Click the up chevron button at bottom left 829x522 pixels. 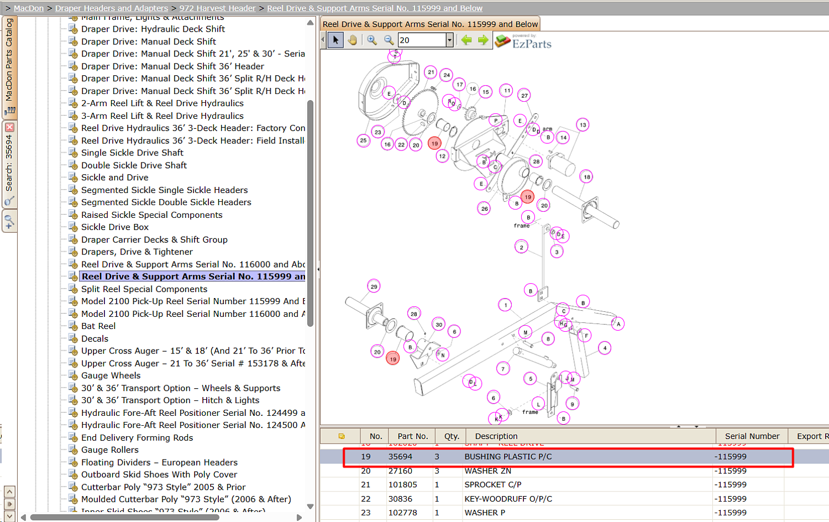click(x=9, y=492)
